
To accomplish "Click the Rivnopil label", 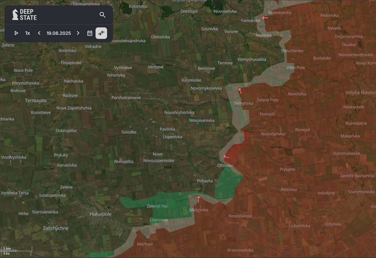I will click(x=302, y=130).
